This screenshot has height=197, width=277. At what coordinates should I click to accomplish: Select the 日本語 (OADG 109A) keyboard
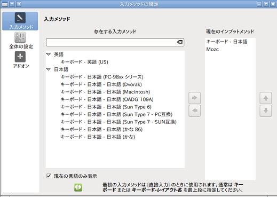tap(107, 99)
